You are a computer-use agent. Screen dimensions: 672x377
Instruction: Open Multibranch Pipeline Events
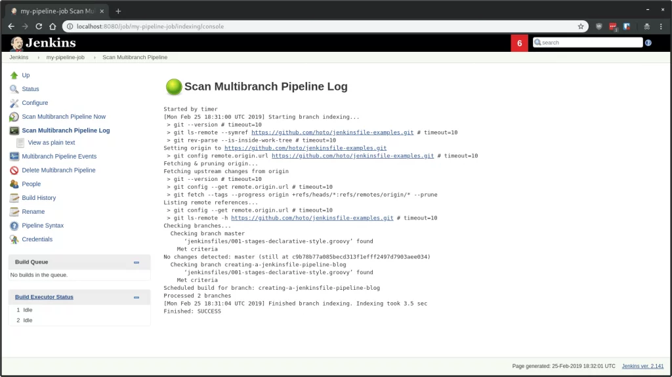click(x=59, y=156)
